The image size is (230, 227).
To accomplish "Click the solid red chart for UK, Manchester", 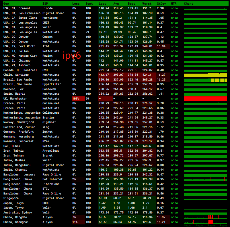I will (x=206, y=99).
